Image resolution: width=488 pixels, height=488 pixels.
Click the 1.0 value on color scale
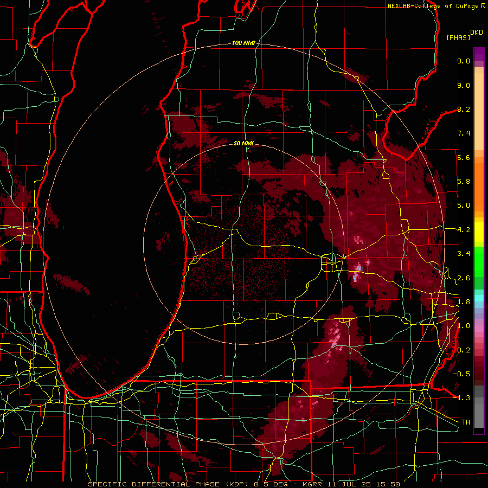pyautogui.click(x=464, y=326)
